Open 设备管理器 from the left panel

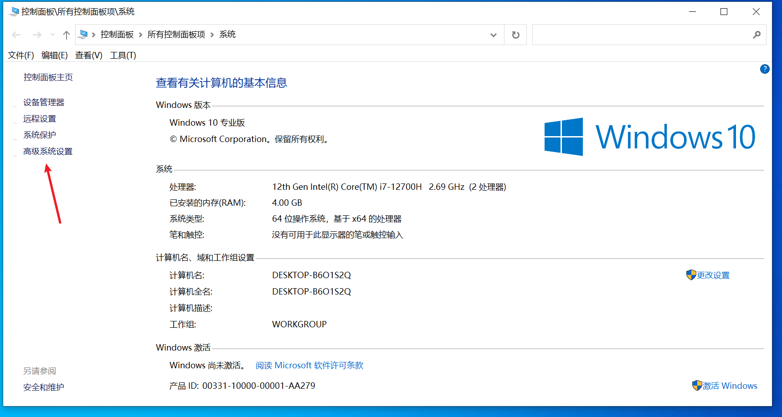44,102
